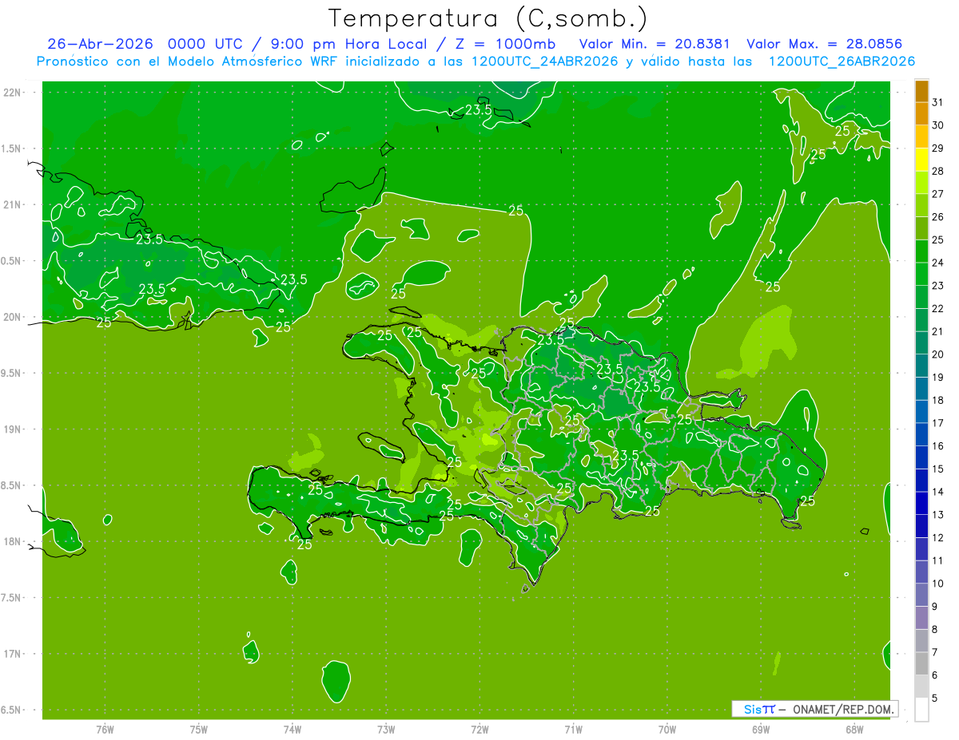The width and height of the screenshot is (959, 740).
Task: Click the SisPI - ONAMET/REP.DOM. label
Action: click(x=815, y=709)
